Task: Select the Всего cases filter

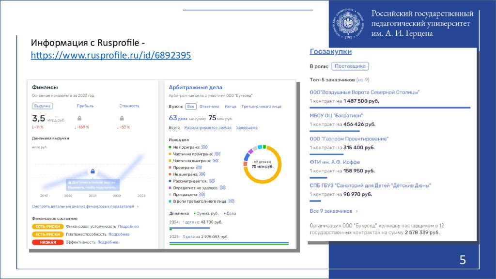Action: [174, 128]
